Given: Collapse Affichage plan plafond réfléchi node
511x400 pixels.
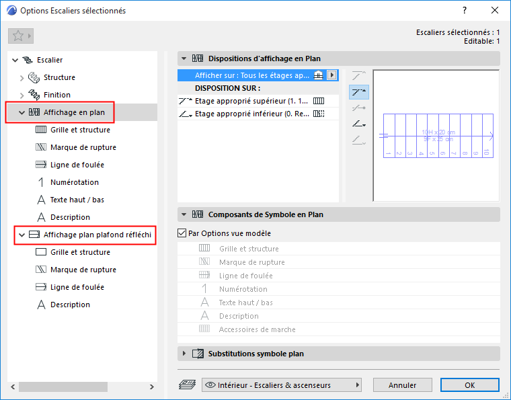Looking at the screenshot, I should (22, 235).
